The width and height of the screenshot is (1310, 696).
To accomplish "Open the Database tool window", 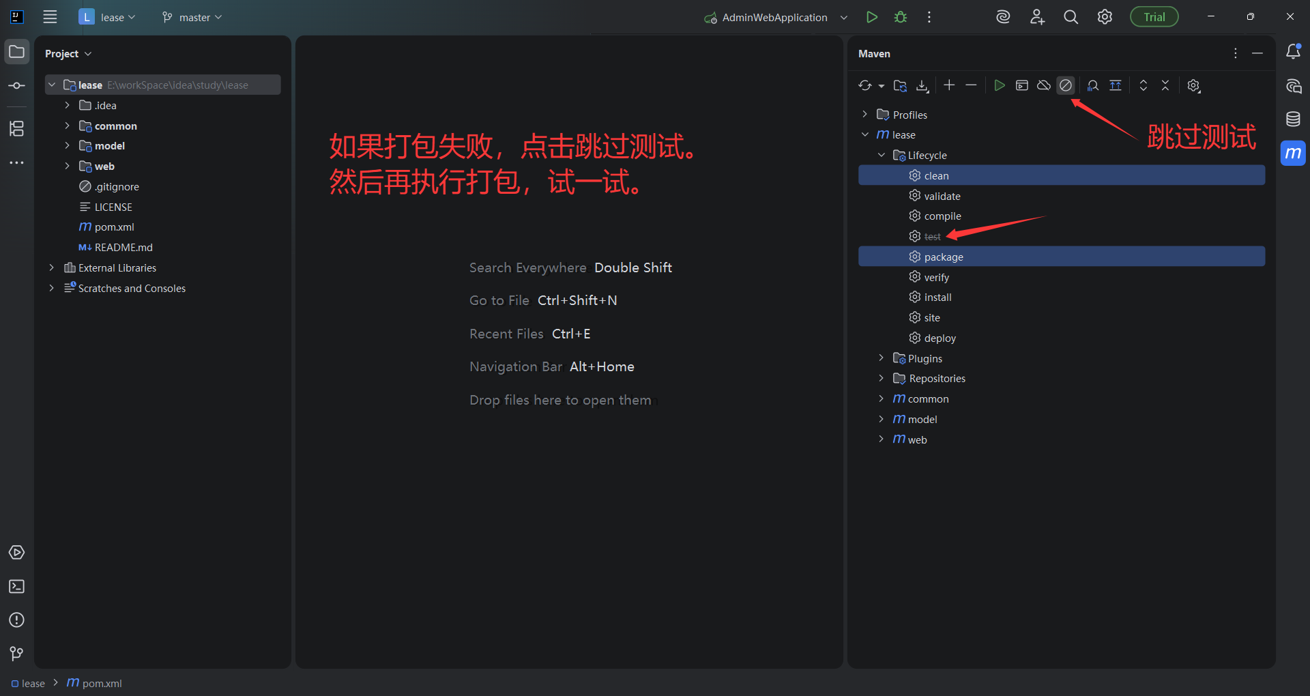I will click(x=1293, y=119).
